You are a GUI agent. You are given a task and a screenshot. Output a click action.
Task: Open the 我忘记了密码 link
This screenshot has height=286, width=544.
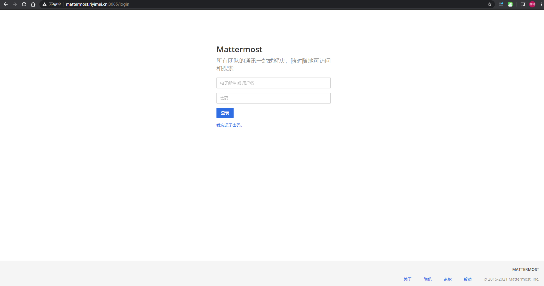pos(229,125)
